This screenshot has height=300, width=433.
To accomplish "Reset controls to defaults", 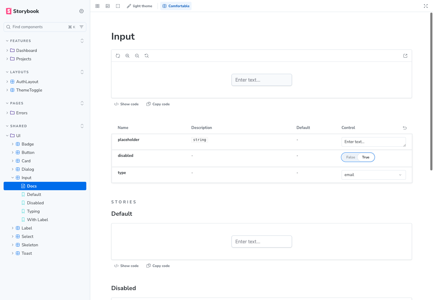I will tap(405, 128).
